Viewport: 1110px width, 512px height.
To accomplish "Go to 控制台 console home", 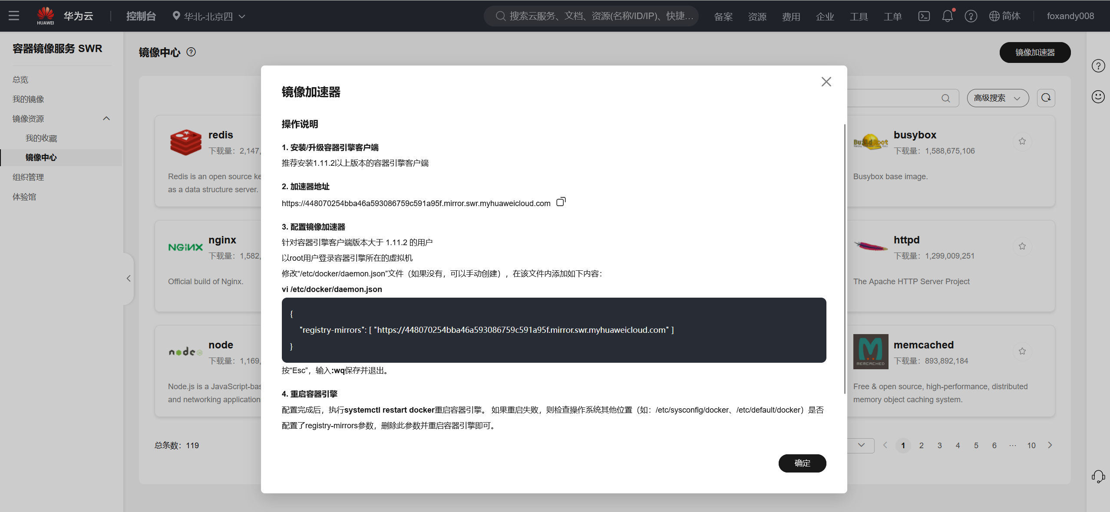I will click(x=141, y=16).
